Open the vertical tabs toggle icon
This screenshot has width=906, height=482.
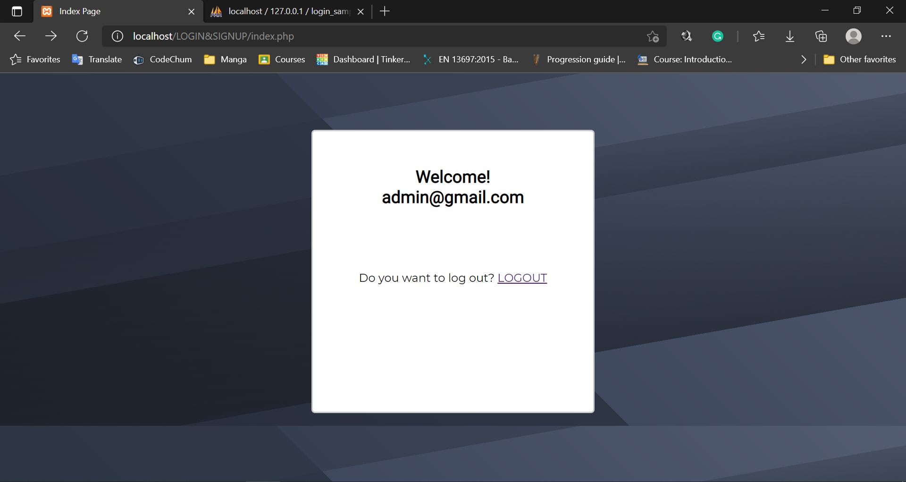pyautogui.click(x=17, y=11)
